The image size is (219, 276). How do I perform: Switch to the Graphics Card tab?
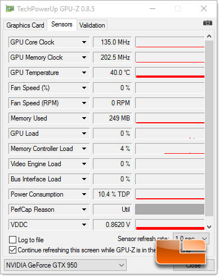pos(25,25)
